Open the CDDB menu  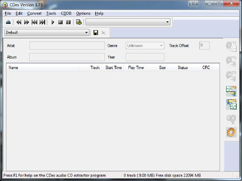pos(66,14)
